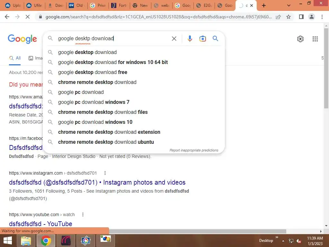Select the All search results tab
329x247 pixels.
tap(15, 58)
